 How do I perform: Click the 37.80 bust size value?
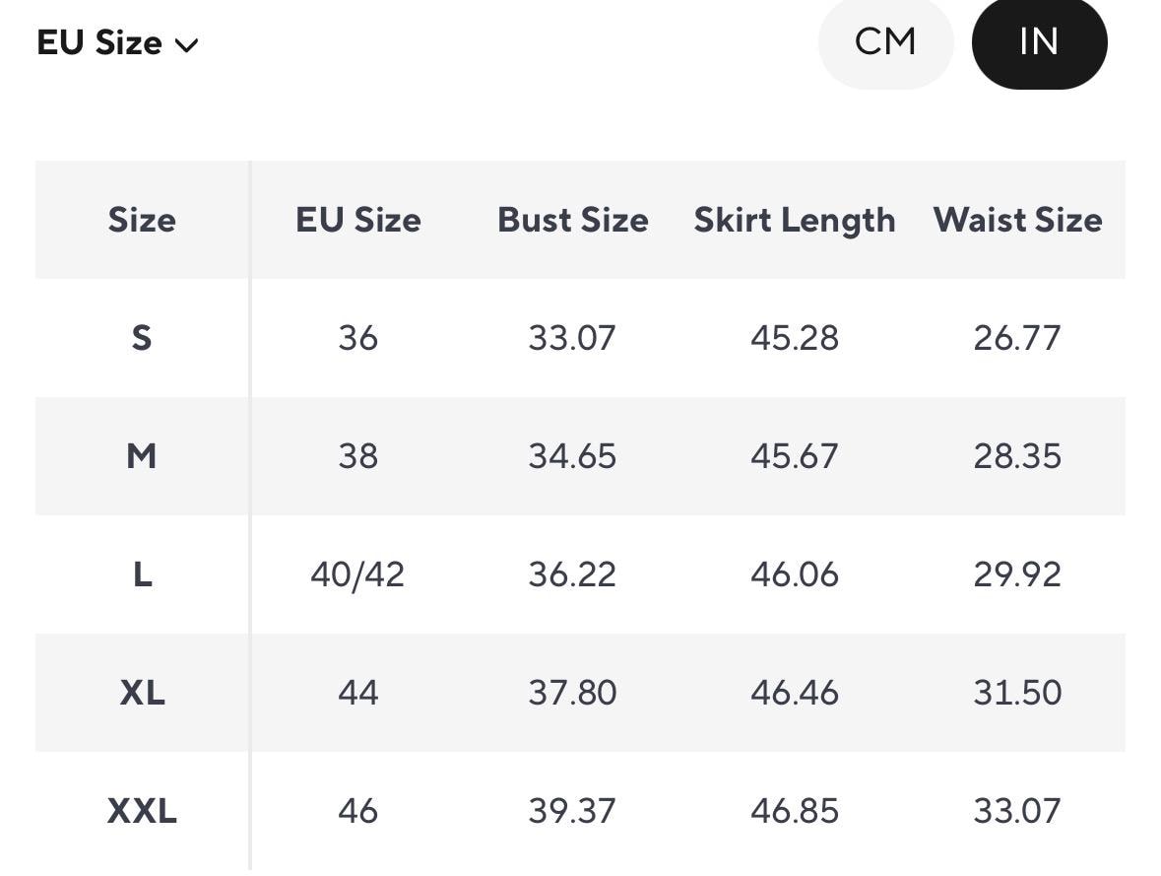click(572, 693)
